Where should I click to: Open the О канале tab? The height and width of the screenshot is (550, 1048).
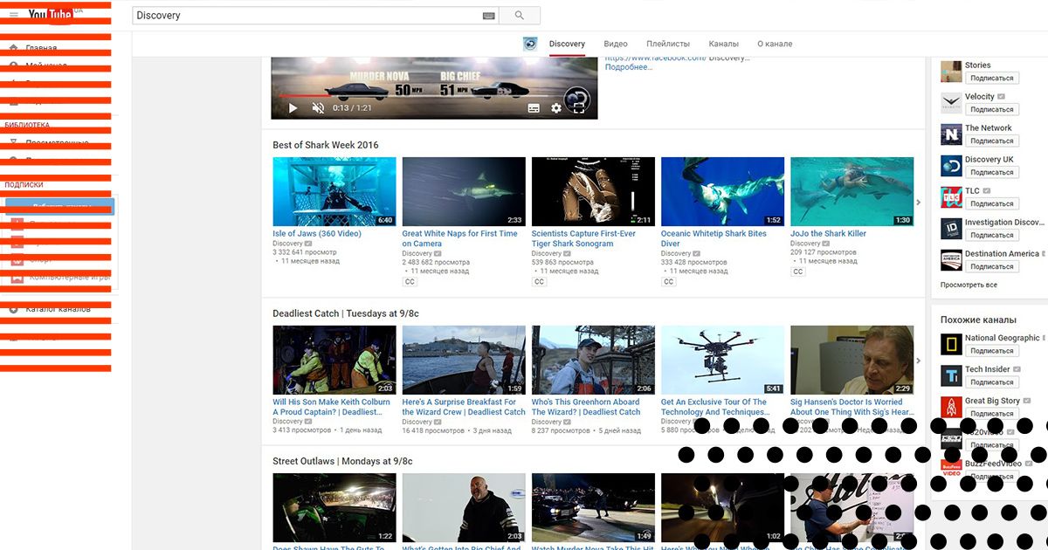(775, 44)
